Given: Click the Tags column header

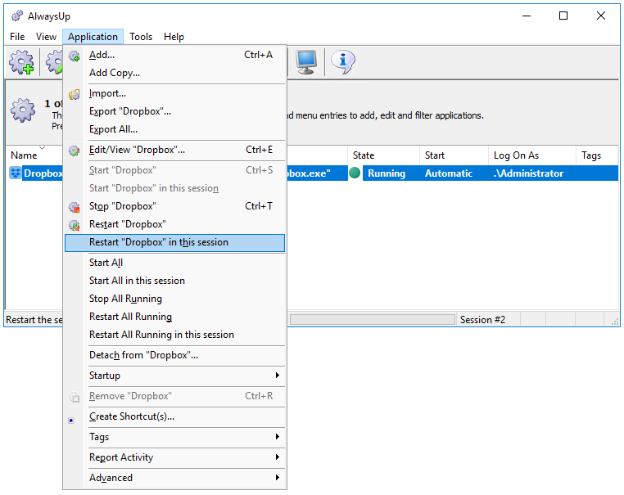Looking at the screenshot, I should [591, 155].
